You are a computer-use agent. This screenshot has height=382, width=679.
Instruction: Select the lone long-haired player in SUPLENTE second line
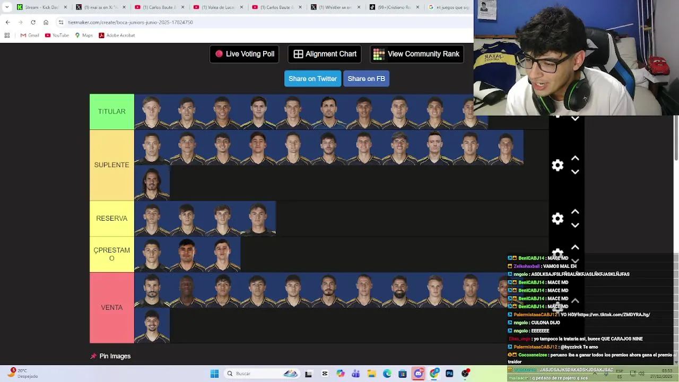[x=152, y=183]
